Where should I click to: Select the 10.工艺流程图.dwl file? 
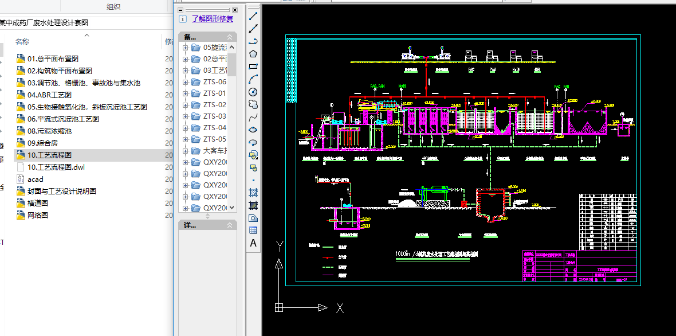tap(56, 167)
